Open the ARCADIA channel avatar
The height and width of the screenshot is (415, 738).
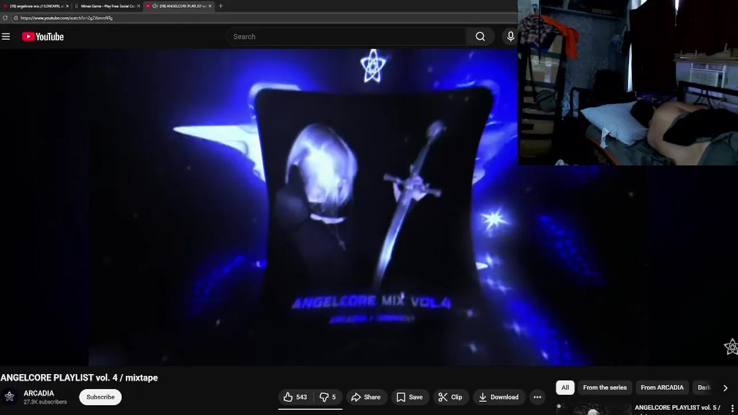click(9, 397)
